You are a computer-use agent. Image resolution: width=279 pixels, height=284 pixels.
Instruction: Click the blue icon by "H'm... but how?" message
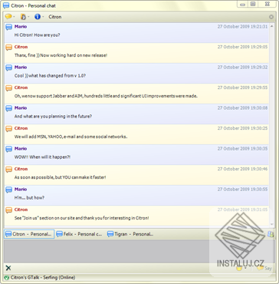[9, 190]
